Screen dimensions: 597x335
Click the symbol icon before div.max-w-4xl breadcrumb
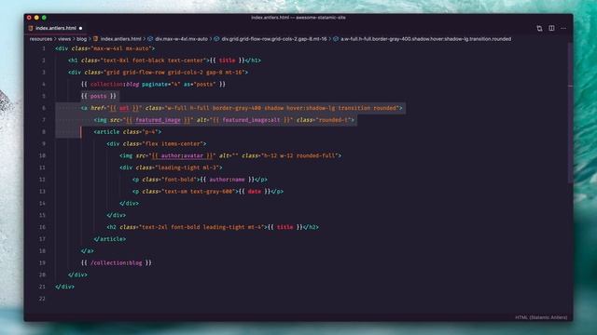(150, 39)
